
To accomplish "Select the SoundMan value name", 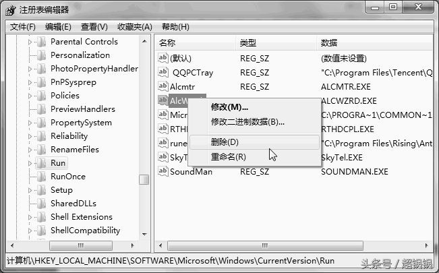I will tap(191, 172).
